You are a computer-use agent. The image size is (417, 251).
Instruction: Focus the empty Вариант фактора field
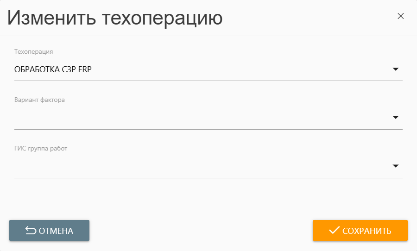tap(199, 118)
